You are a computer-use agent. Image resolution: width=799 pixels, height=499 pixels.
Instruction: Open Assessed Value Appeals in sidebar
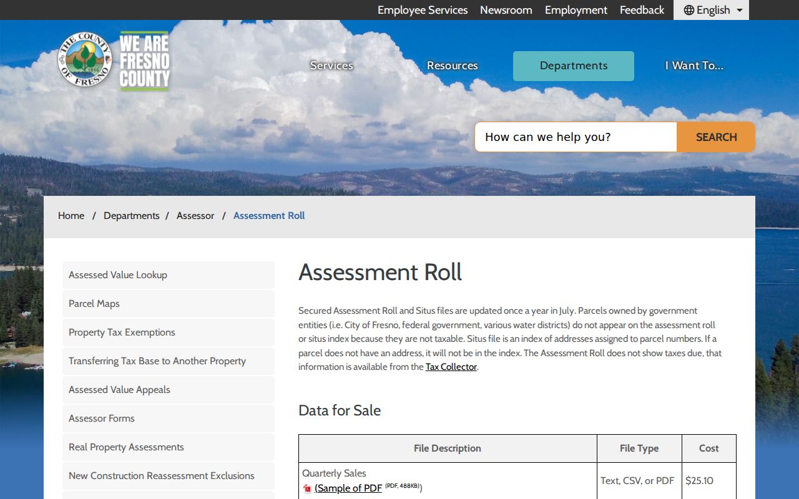tap(169, 390)
